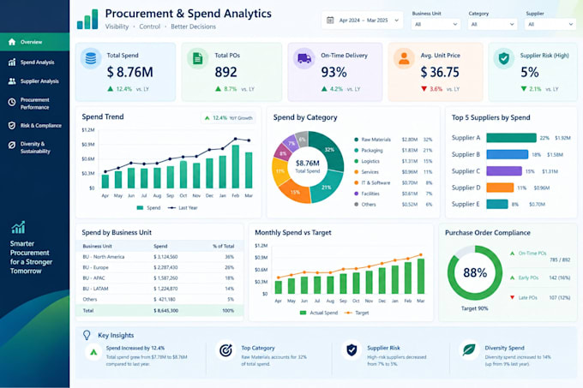Click the On-Time Delivery truck icon
Viewport: 583px width, 388px height.
304,58
